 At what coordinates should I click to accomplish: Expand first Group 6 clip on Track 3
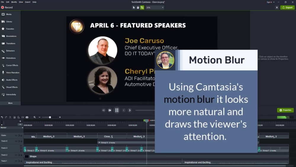[x=38, y=151]
